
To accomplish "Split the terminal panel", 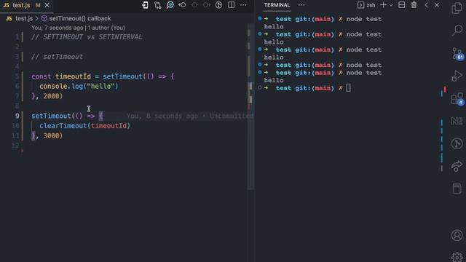I will 401,5.
